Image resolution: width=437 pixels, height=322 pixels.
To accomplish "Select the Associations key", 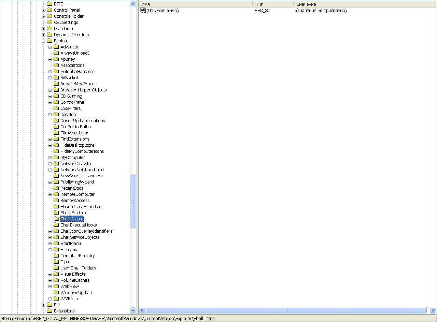I will click(72, 65).
